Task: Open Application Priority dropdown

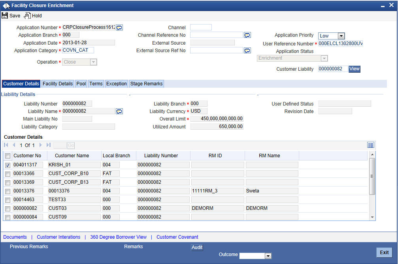Action: pos(341,36)
